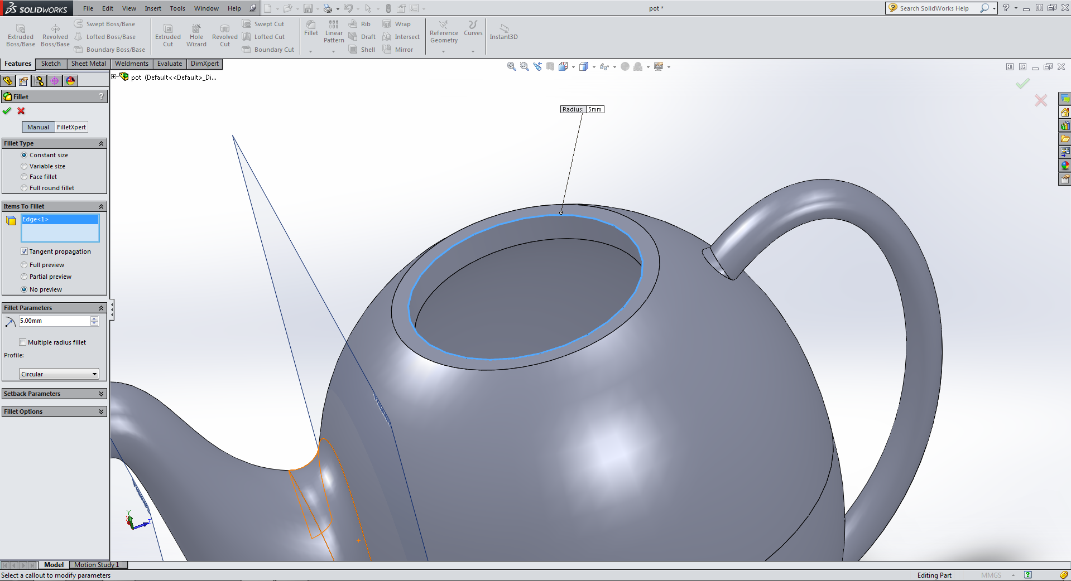Switch to the Evaluate tab
This screenshot has height=581, width=1071.
coord(170,64)
